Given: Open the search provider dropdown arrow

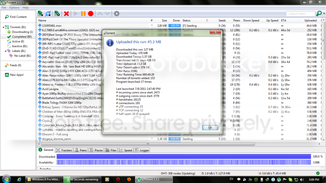Looking at the screenshot, I should click(324, 14).
